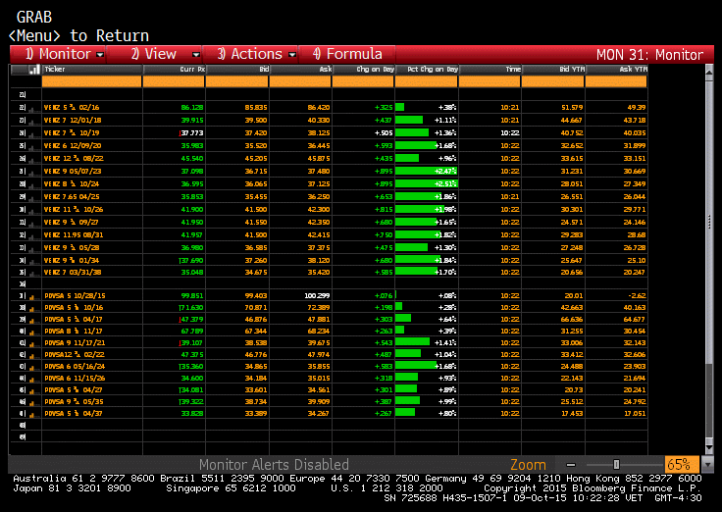Click the scrollbar down arrow

click(709, 447)
